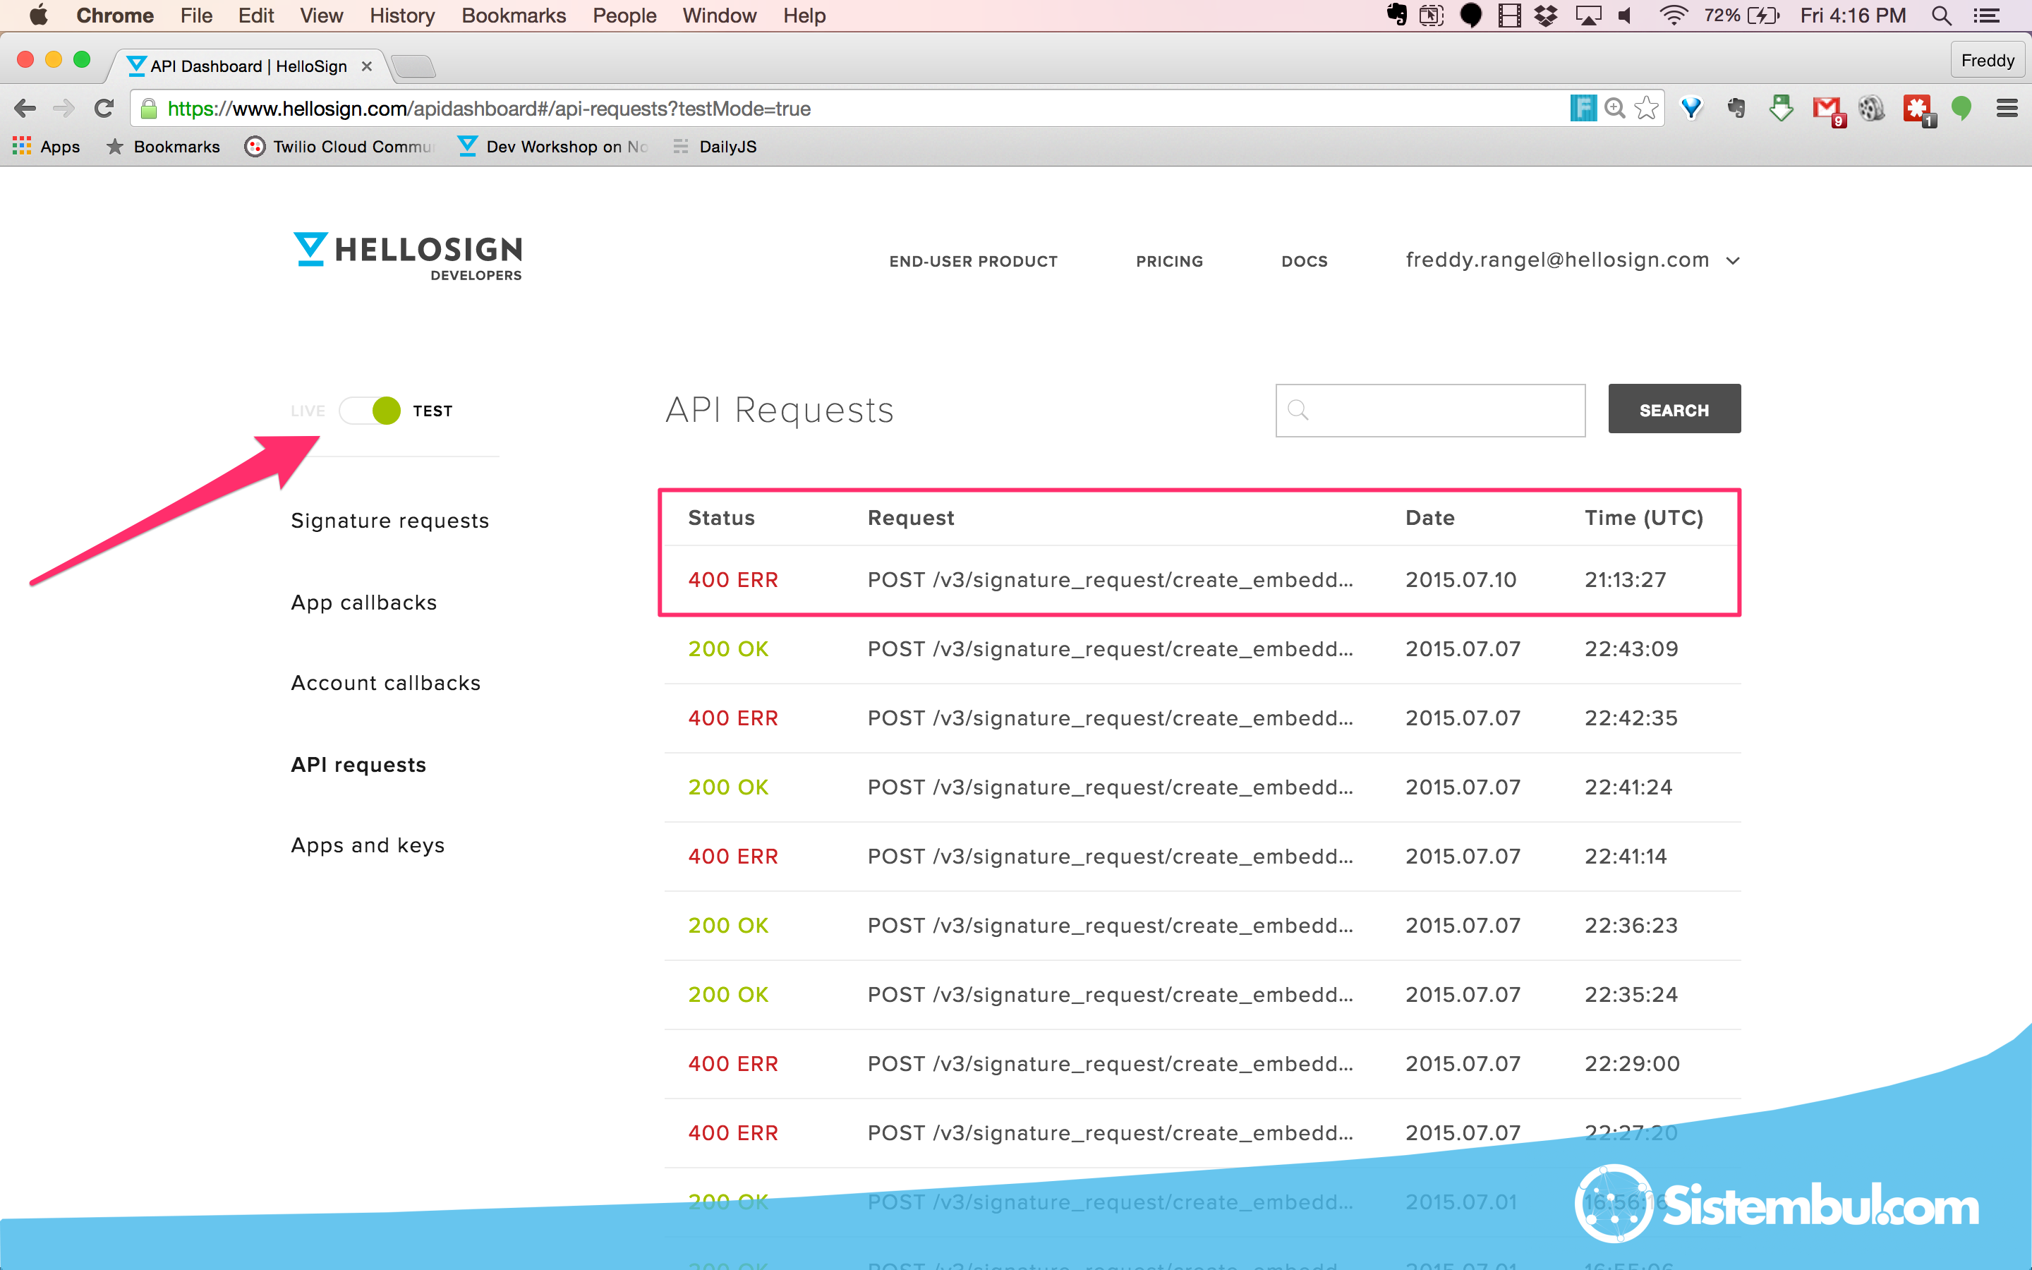2032x1270 pixels.
Task: Open the Apple menu
Action: click(38, 15)
